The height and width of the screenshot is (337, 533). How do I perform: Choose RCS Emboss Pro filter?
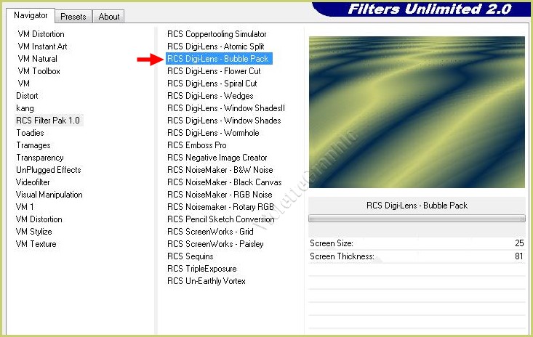(196, 145)
